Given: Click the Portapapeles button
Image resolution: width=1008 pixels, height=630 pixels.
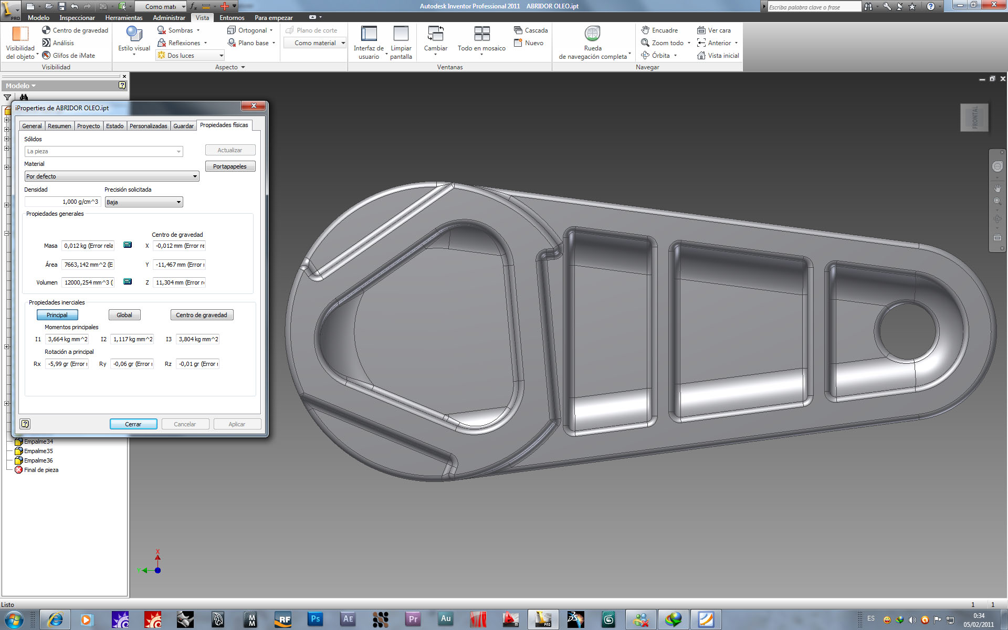Looking at the screenshot, I should pyautogui.click(x=230, y=166).
